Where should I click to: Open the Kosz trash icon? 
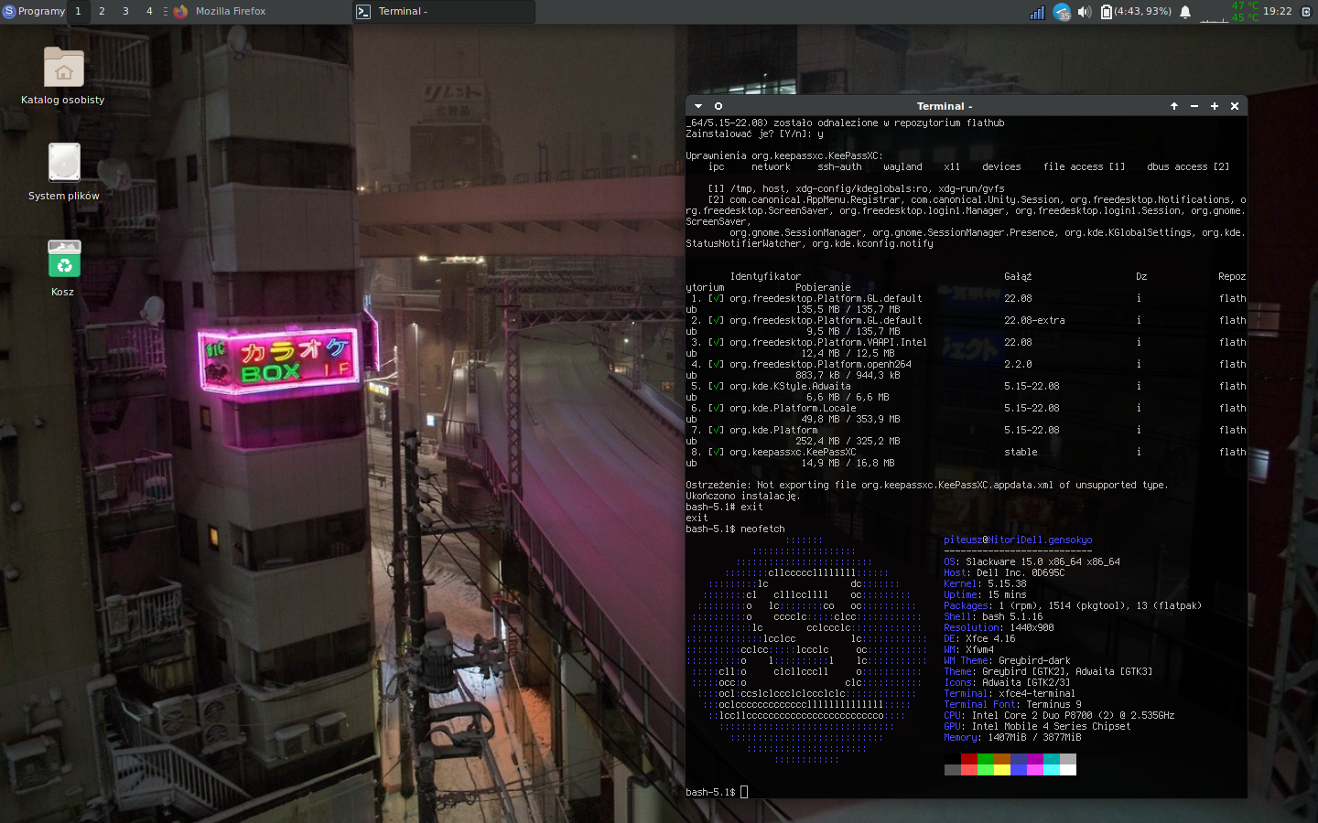(x=64, y=260)
